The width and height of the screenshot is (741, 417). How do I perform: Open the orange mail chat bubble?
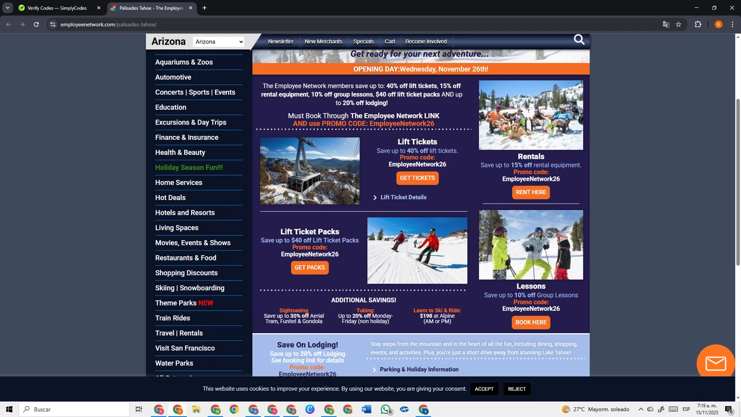715,364
